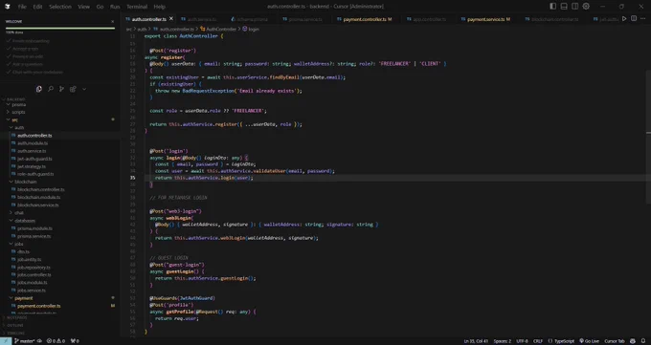
Task: Switch to the blockchain.controller.ts tab
Action: point(554,19)
